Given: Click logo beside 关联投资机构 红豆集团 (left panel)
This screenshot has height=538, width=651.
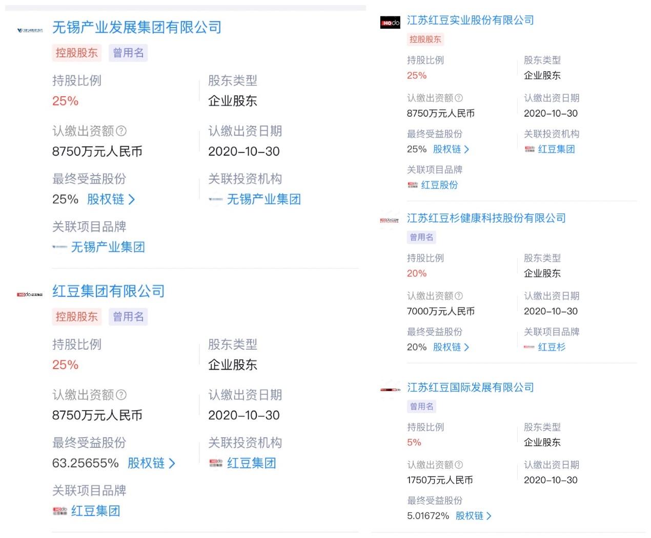Looking at the screenshot, I should click(x=216, y=463).
